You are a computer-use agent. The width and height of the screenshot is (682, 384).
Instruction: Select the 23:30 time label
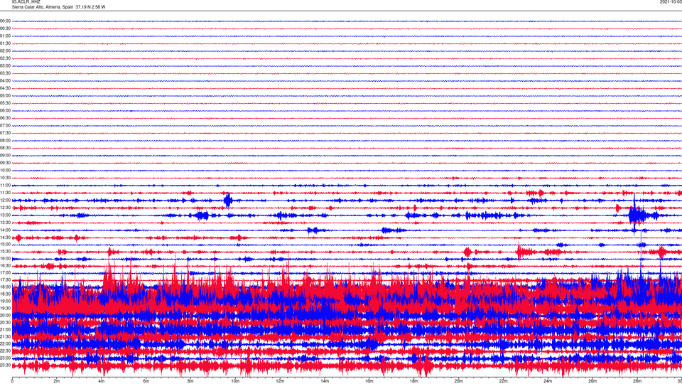point(5,366)
